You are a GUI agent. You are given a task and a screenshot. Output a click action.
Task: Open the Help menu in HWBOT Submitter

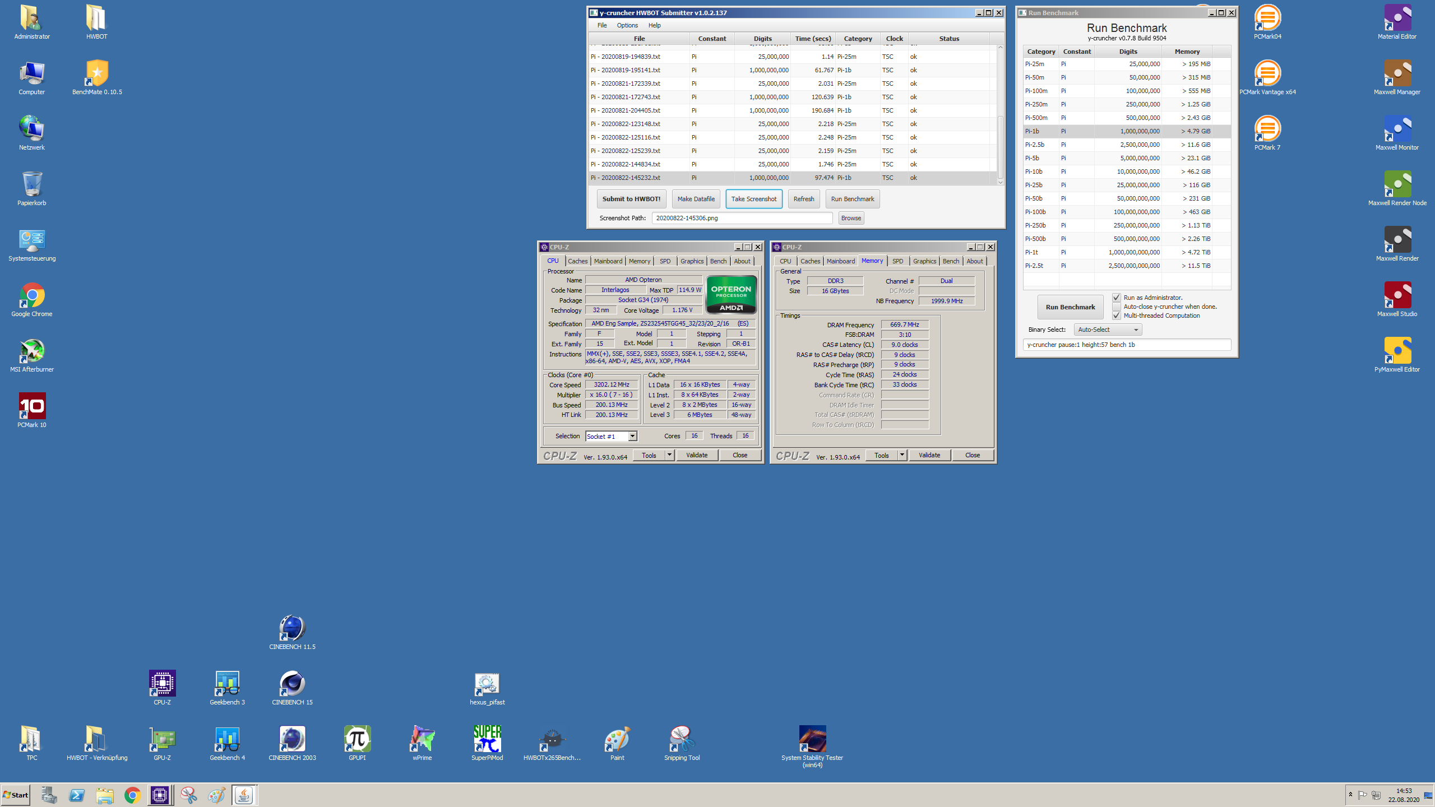tap(654, 25)
